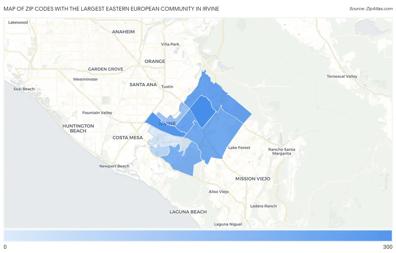Click the legend maximum value 300
The width and height of the screenshot is (396, 253).
click(x=388, y=247)
